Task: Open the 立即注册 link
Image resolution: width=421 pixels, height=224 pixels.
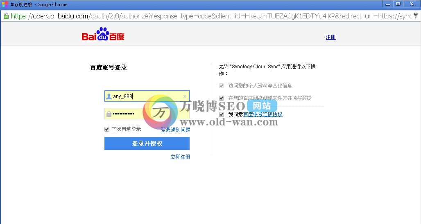Action: coord(181,157)
